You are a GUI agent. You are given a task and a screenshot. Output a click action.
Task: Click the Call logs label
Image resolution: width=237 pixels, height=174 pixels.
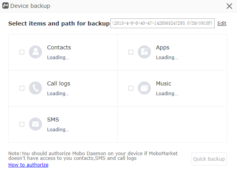click(58, 83)
